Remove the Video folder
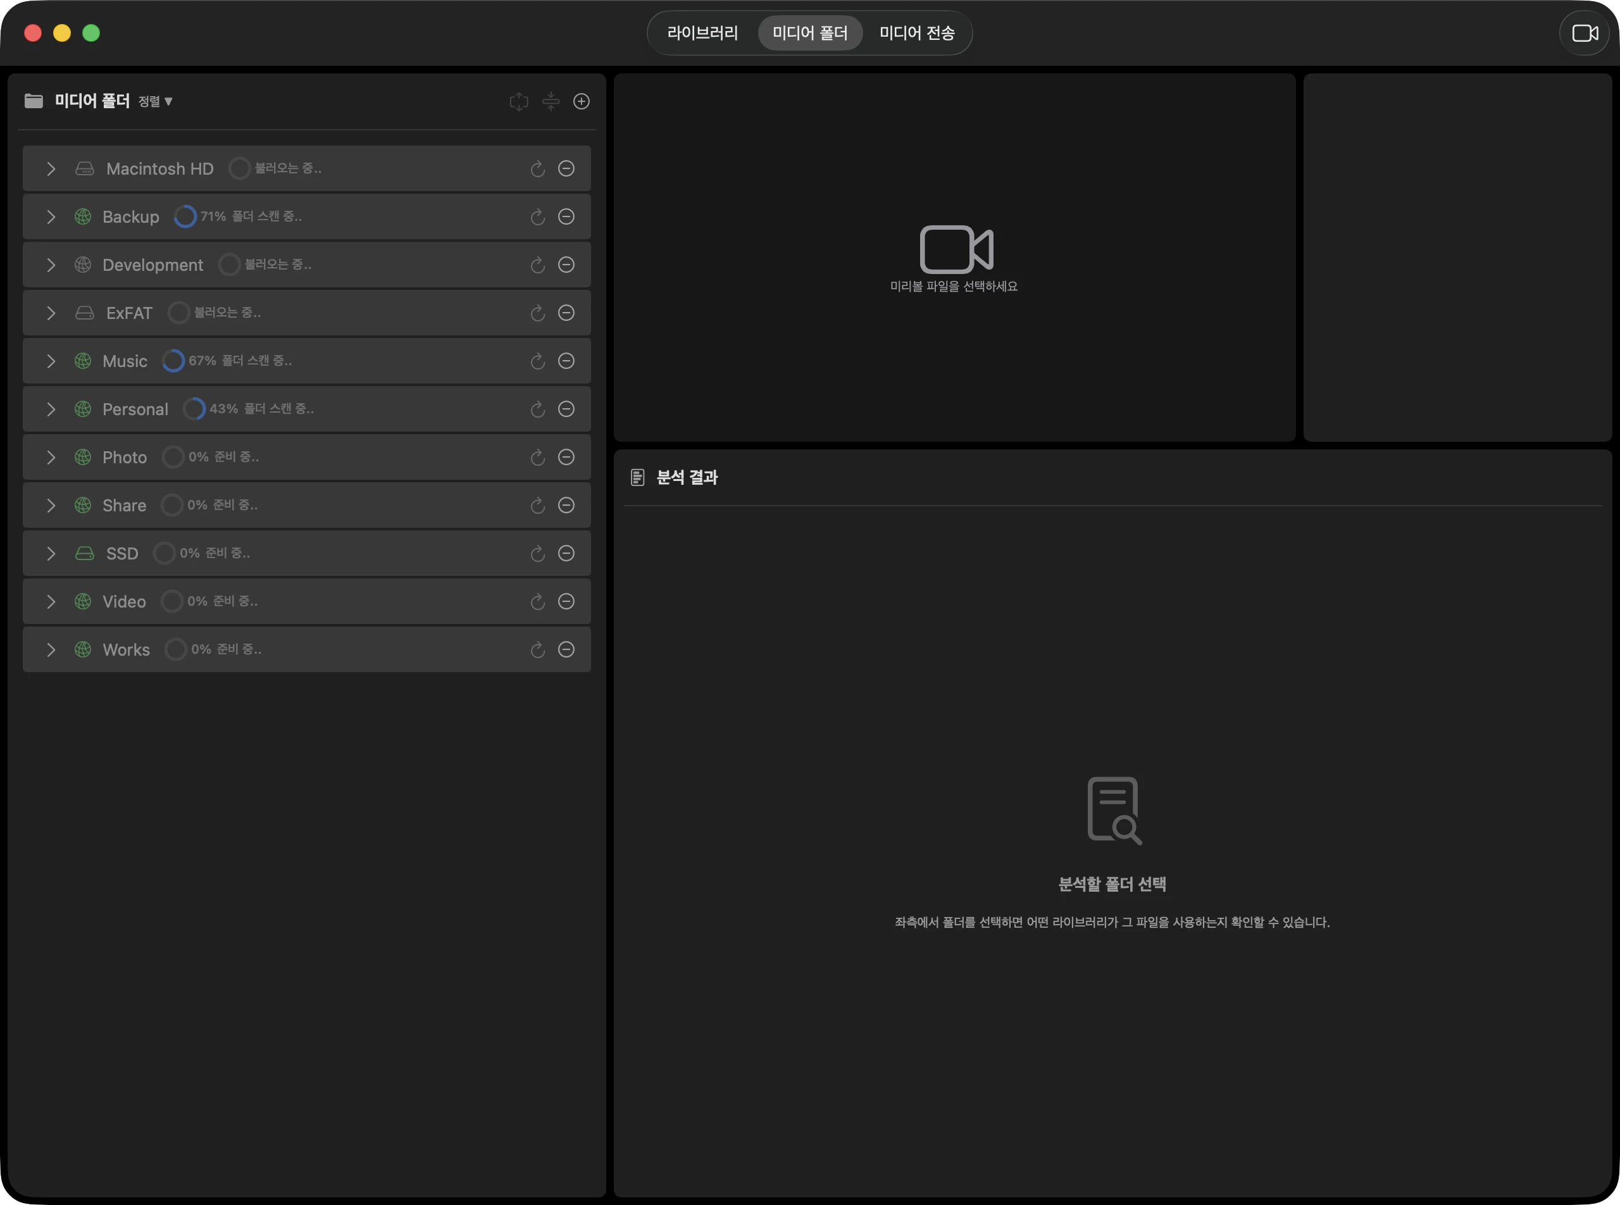The width and height of the screenshot is (1620, 1205). pyautogui.click(x=566, y=602)
